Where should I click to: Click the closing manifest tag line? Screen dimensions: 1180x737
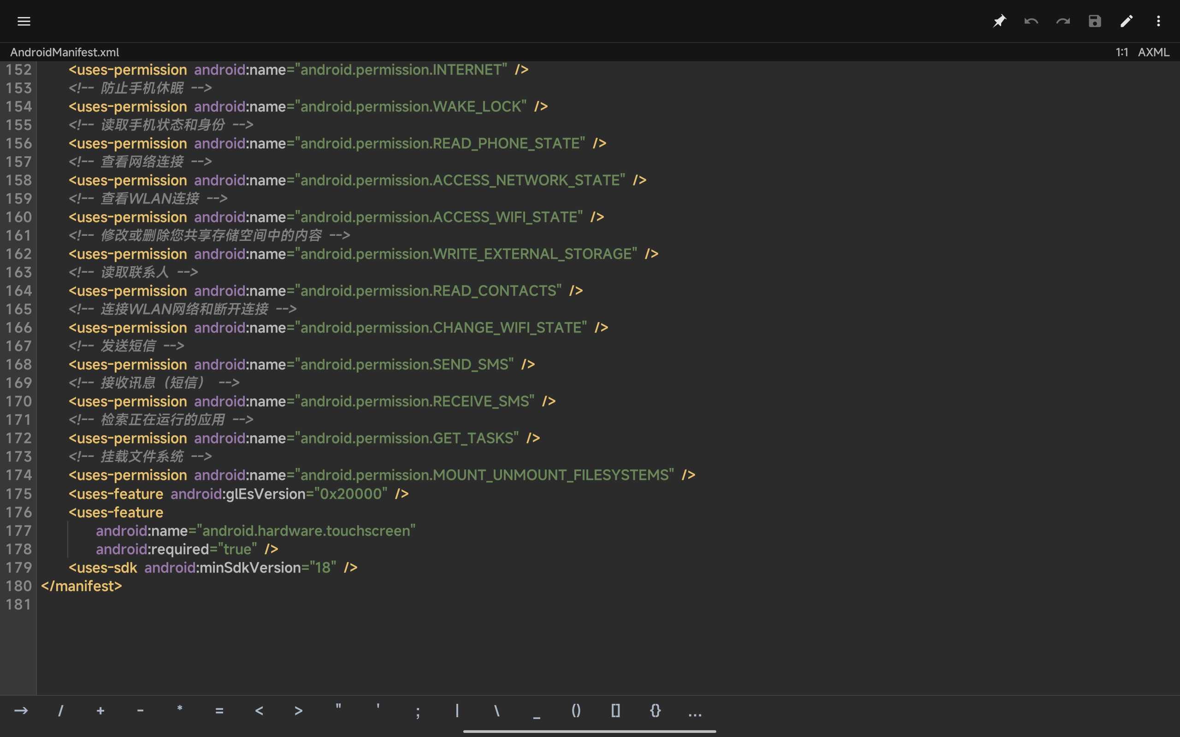pyautogui.click(x=82, y=586)
